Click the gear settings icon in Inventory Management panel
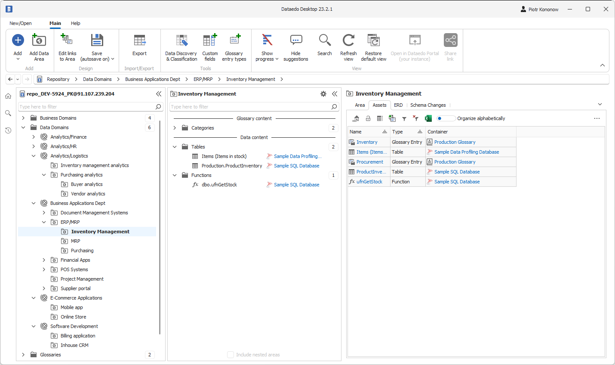 [323, 94]
